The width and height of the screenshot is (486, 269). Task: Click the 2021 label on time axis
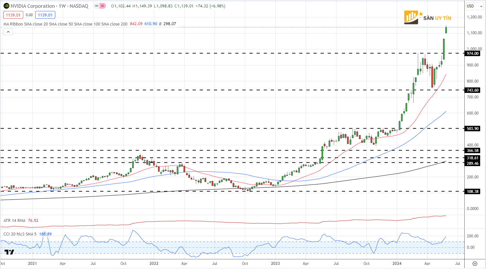(32, 264)
